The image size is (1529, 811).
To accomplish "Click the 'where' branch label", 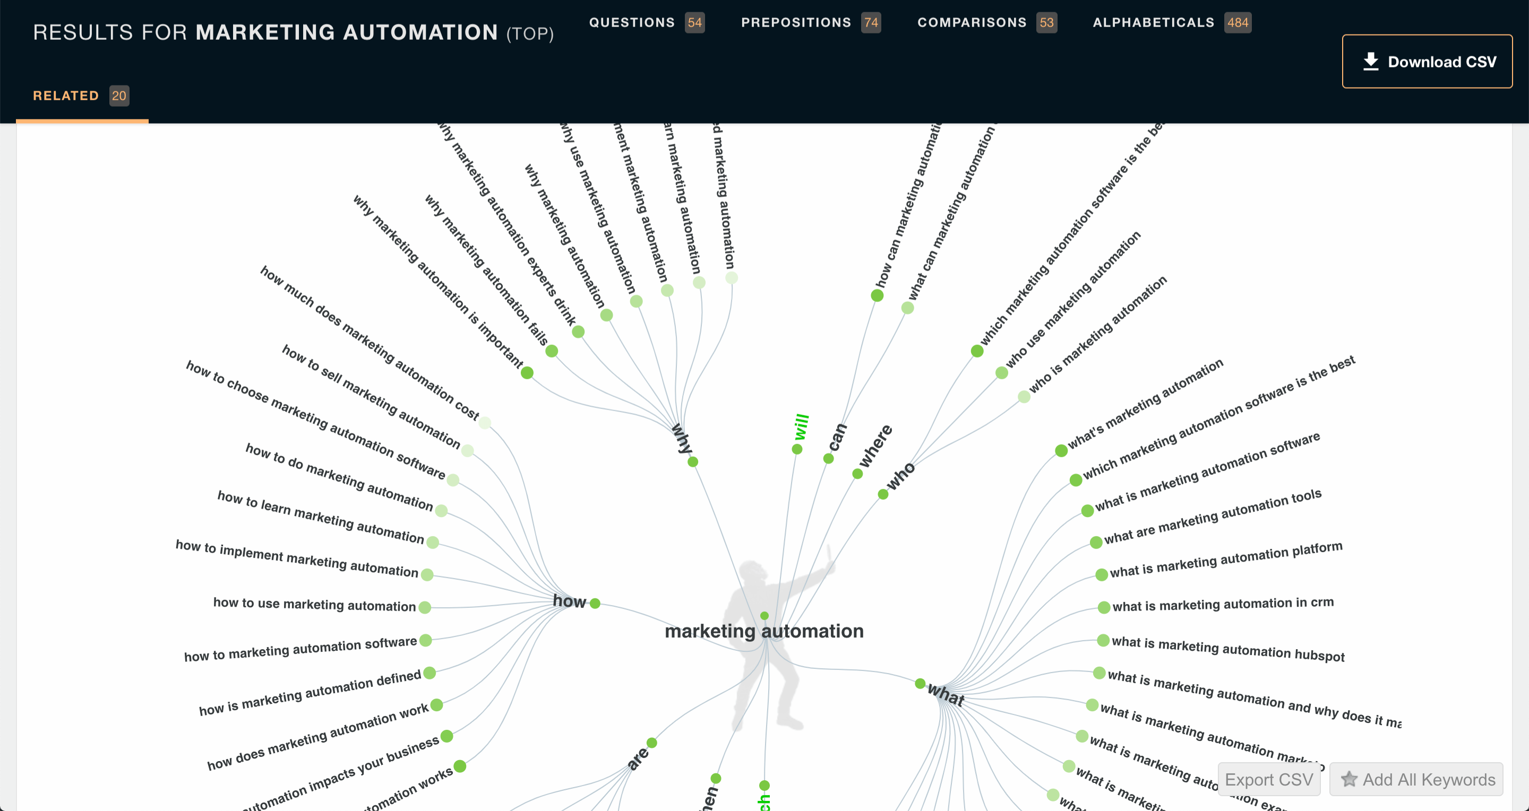I will point(875,446).
